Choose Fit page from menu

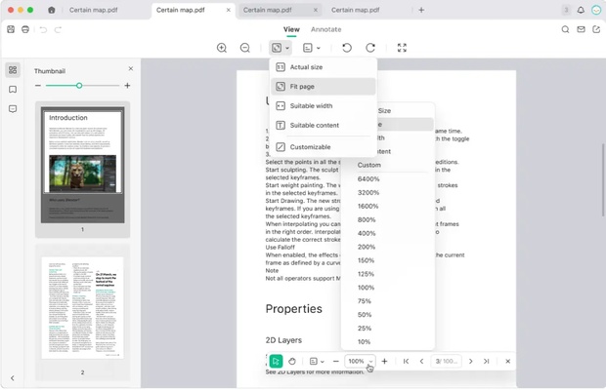[324, 87]
